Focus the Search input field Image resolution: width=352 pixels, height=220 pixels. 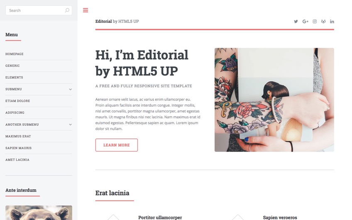tap(39, 10)
